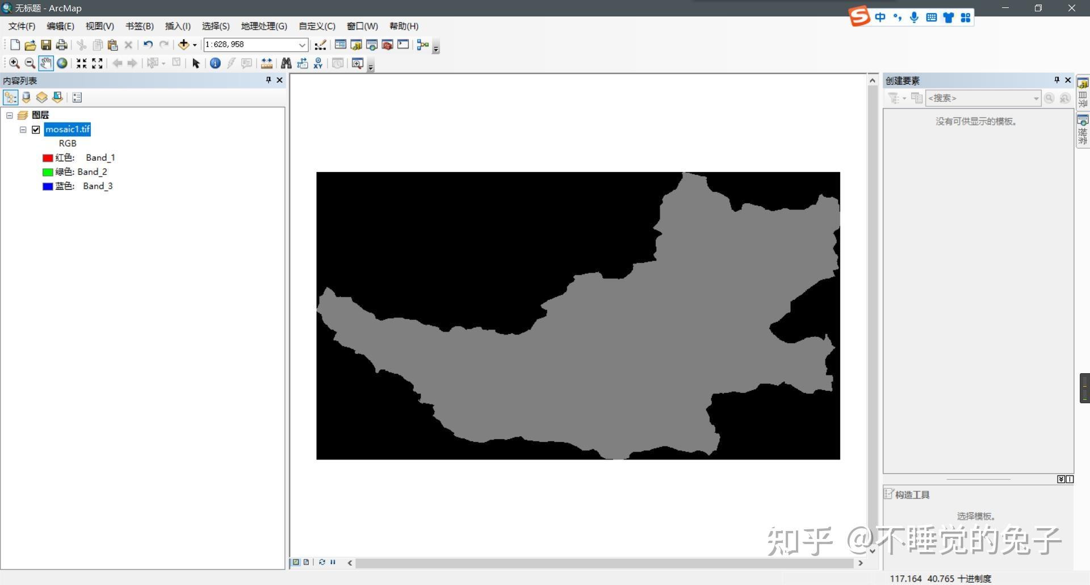The height and width of the screenshot is (585, 1090).
Task: Paste from clipboard toolbar icon
Action: point(112,45)
